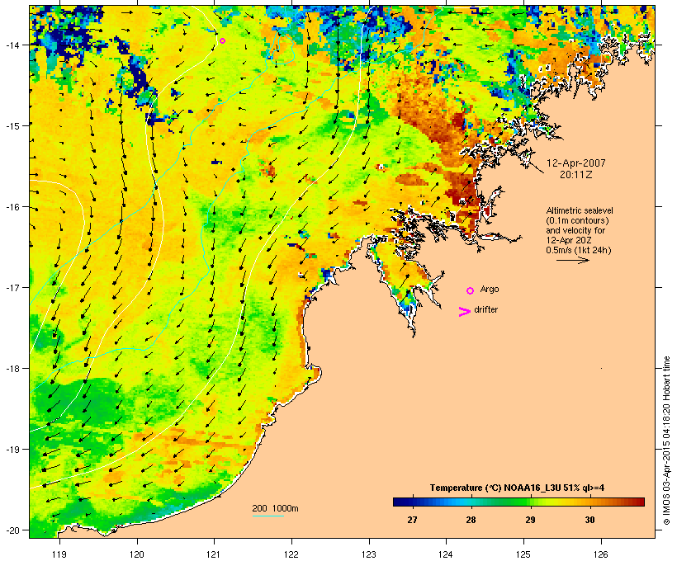Click the latitude label '-19'
Image resolution: width=677 pixels, height=561 pixels.
pos(12,450)
